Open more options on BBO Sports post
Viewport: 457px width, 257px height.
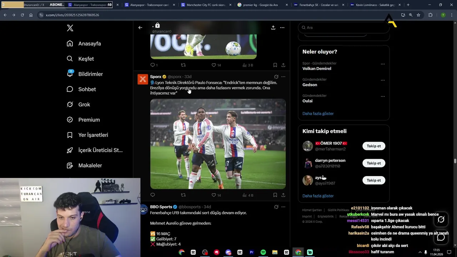point(283,207)
